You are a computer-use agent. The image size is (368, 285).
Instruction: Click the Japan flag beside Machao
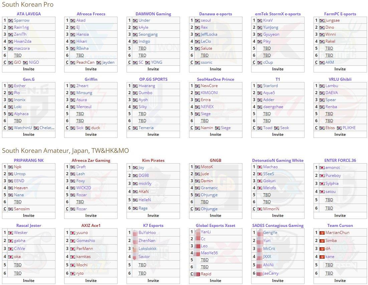coord(259,167)
